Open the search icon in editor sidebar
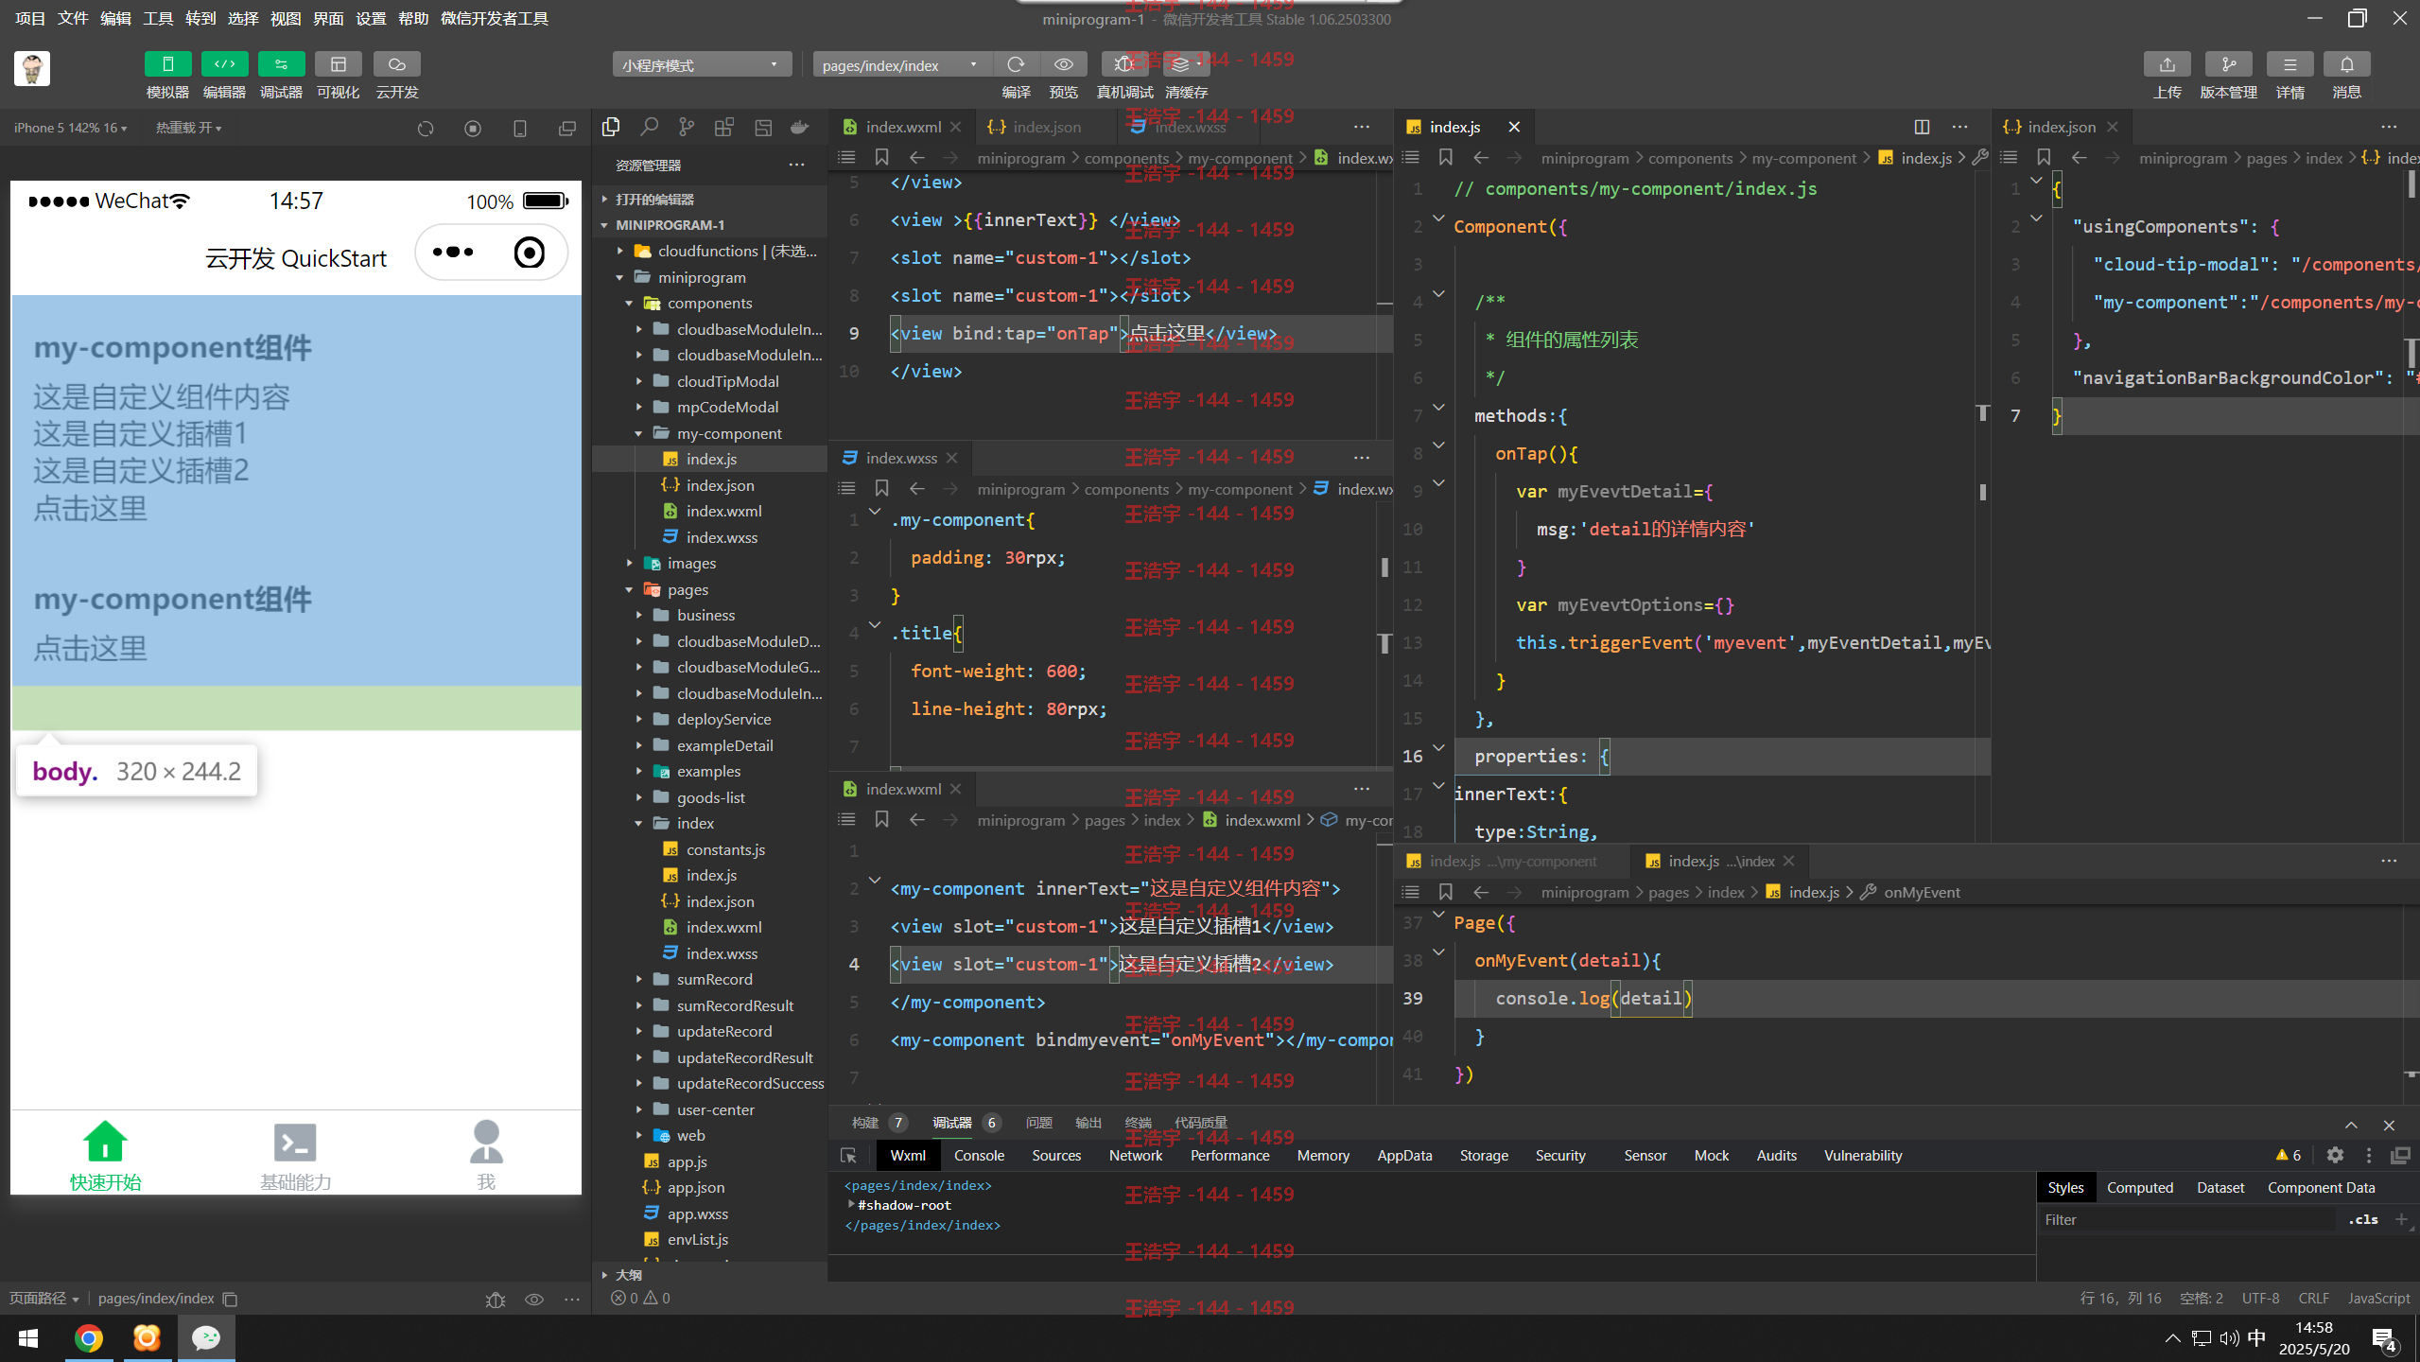This screenshot has width=2420, height=1362. coord(649,127)
